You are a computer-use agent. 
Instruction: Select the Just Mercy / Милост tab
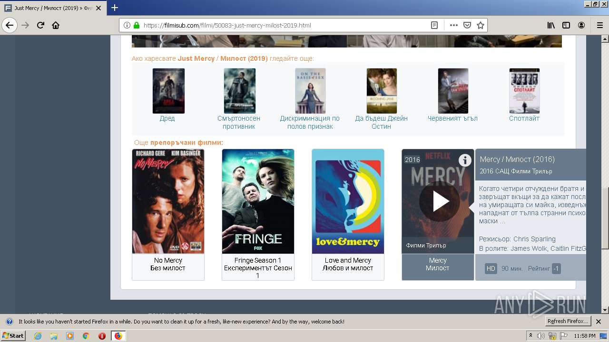point(53,8)
